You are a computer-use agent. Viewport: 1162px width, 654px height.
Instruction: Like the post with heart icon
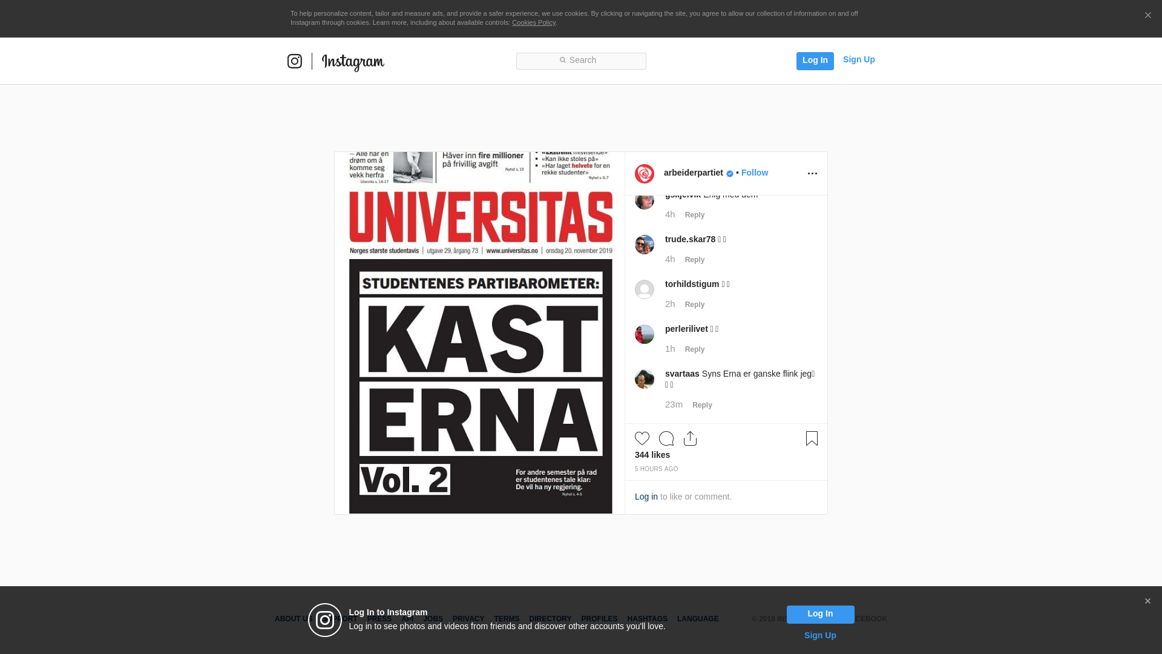[642, 438]
